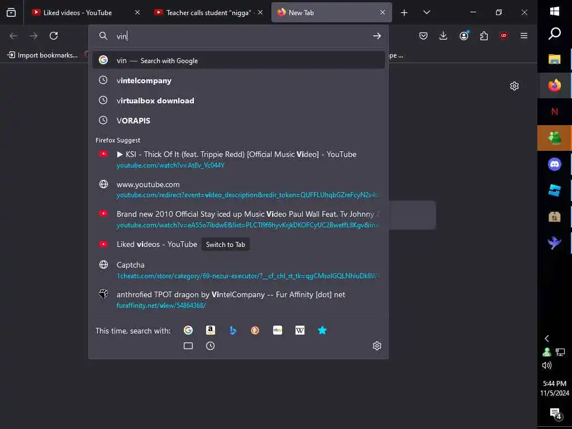
Task: Open the Captcha 1cheats.com suggestion
Action: 239,270
